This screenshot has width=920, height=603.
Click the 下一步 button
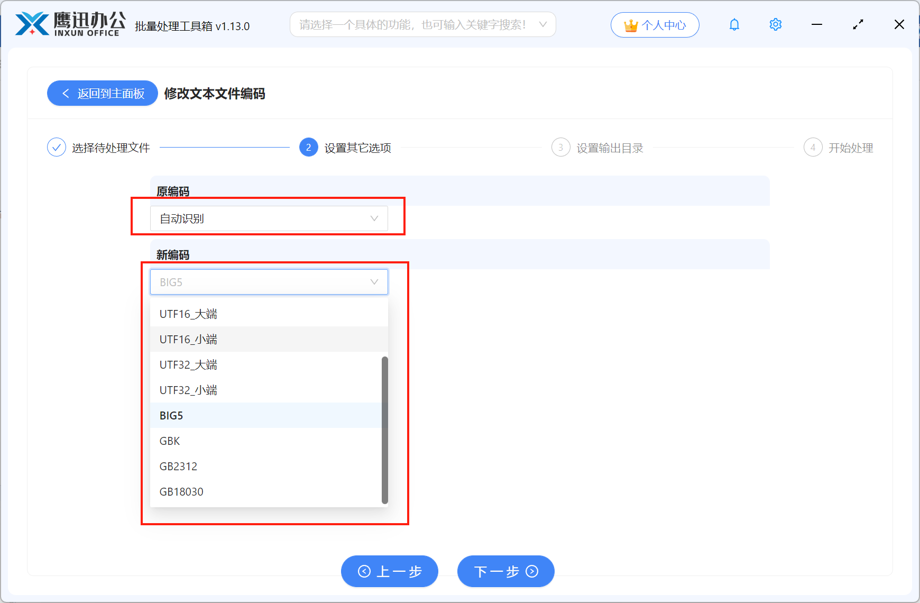(505, 571)
